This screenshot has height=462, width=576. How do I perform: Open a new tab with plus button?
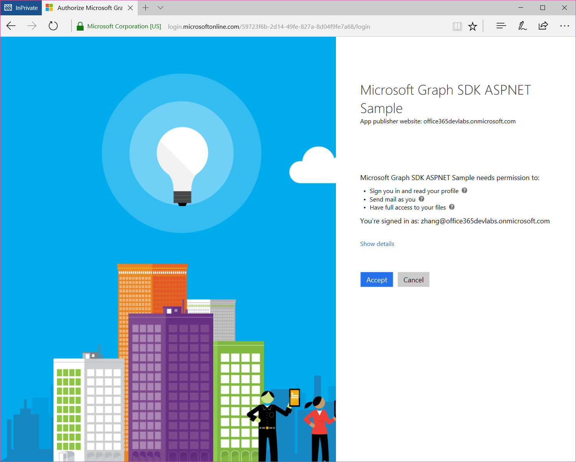pyautogui.click(x=146, y=8)
